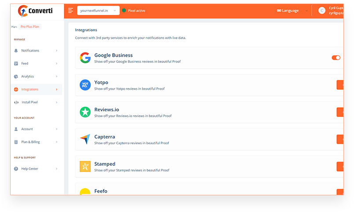The height and width of the screenshot is (212, 354).
Task: Select the Stamped heading text
Action: pyautogui.click(x=105, y=164)
